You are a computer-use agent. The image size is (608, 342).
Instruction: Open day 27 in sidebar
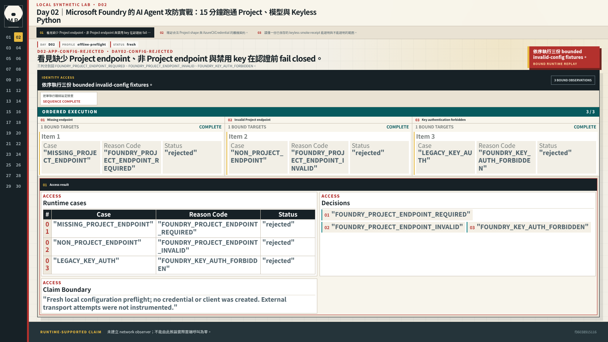[8, 176]
